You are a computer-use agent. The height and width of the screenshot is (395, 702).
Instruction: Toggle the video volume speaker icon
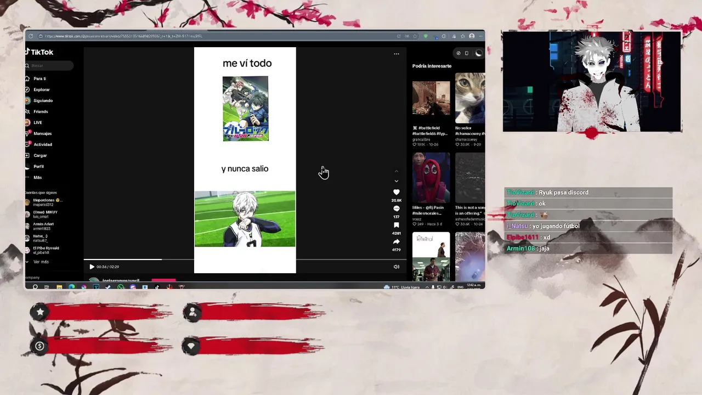pos(396,267)
